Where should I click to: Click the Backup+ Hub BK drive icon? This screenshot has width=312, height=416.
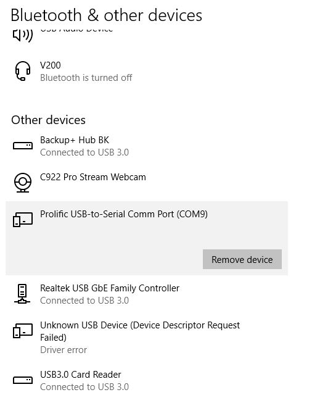click(x=23, y=146)
